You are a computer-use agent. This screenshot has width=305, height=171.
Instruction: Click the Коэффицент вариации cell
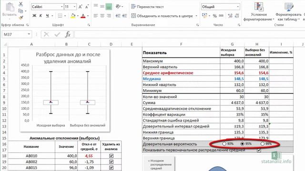click(181, 114)
